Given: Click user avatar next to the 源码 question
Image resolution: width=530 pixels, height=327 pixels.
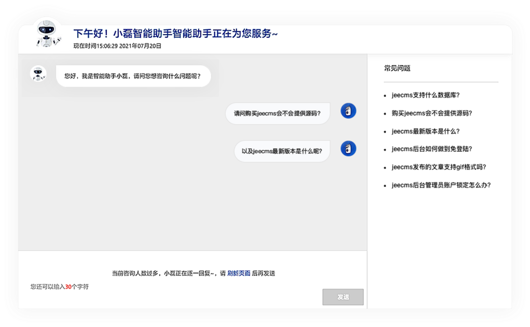Looking at the screenshot, I should coord(348,111).
